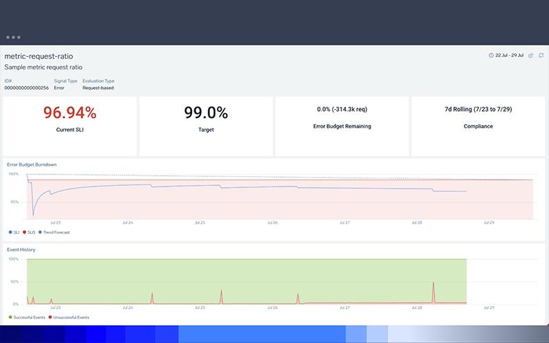Click the 99.0% Target value

206,113
